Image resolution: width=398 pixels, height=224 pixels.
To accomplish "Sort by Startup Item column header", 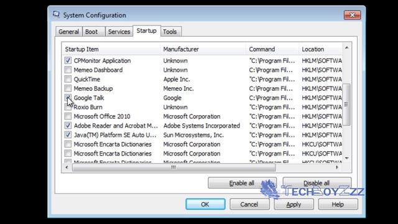I will (x=111, y=49).
